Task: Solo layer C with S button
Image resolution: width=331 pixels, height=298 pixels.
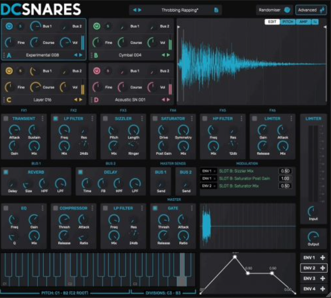Action: click(x=21, y=71)
